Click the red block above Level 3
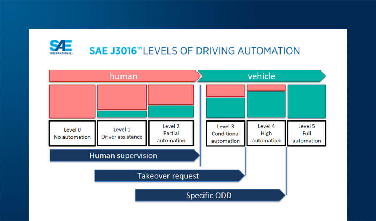Image resolution: width=376 pixels, height=221 pixels. (225, 91)
